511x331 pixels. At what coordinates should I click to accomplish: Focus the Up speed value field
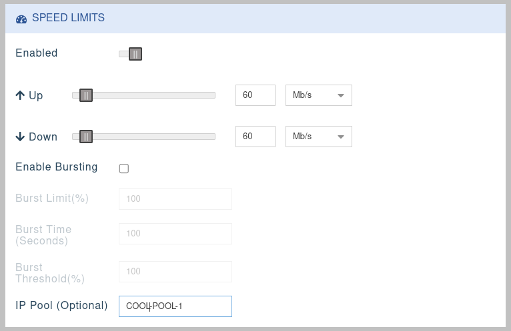point(255,95)
